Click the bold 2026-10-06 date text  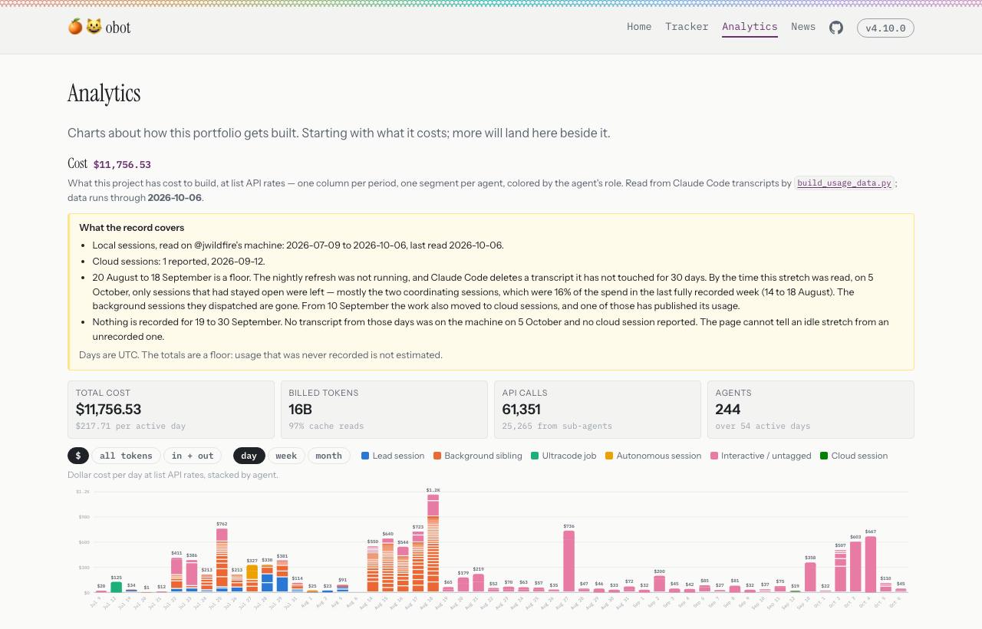pyautogui.click(x=175, y=198)
